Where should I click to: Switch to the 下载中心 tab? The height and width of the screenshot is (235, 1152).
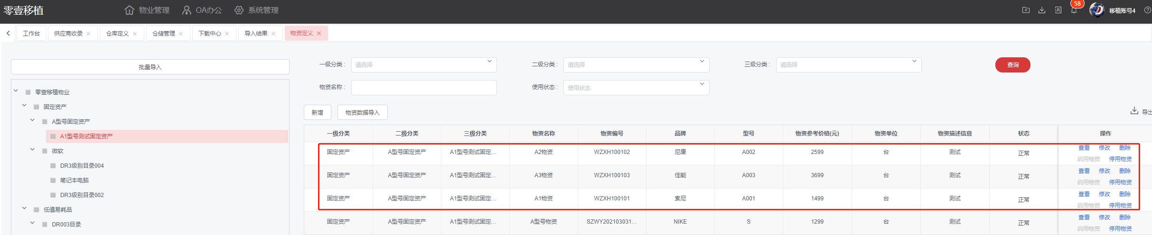210,34
